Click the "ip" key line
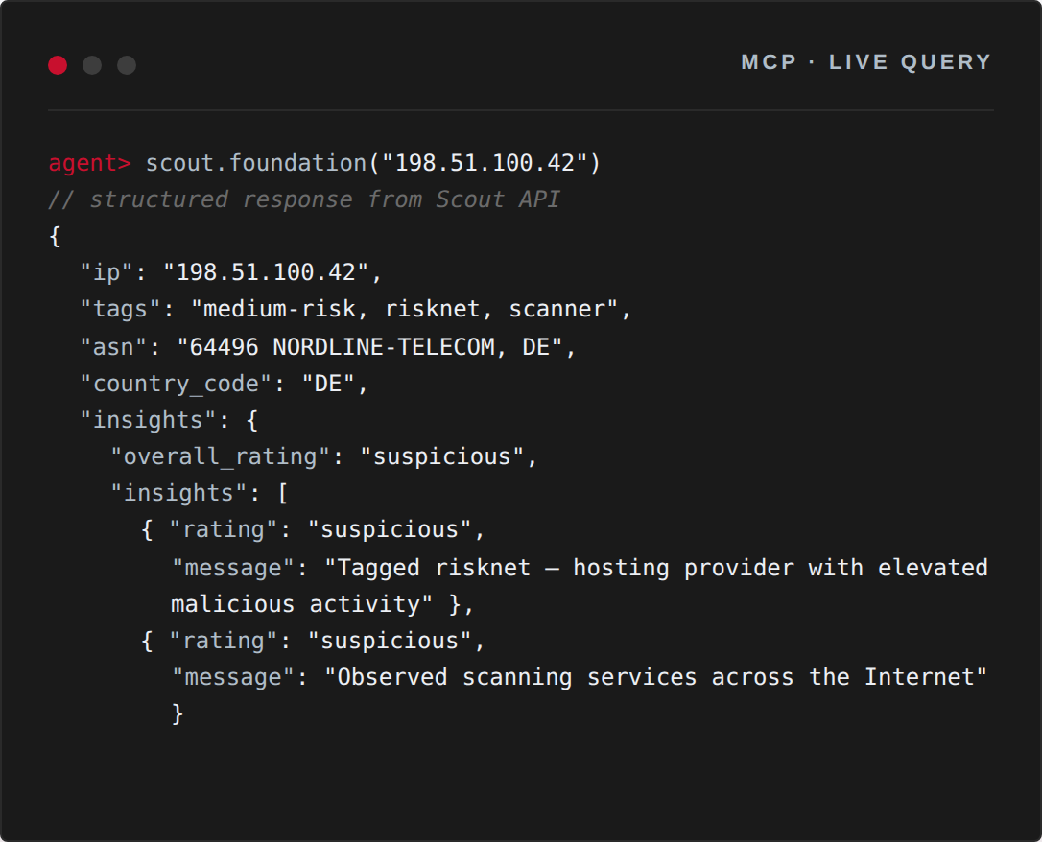Screen dimensions: 1042x842 point(231,272)
